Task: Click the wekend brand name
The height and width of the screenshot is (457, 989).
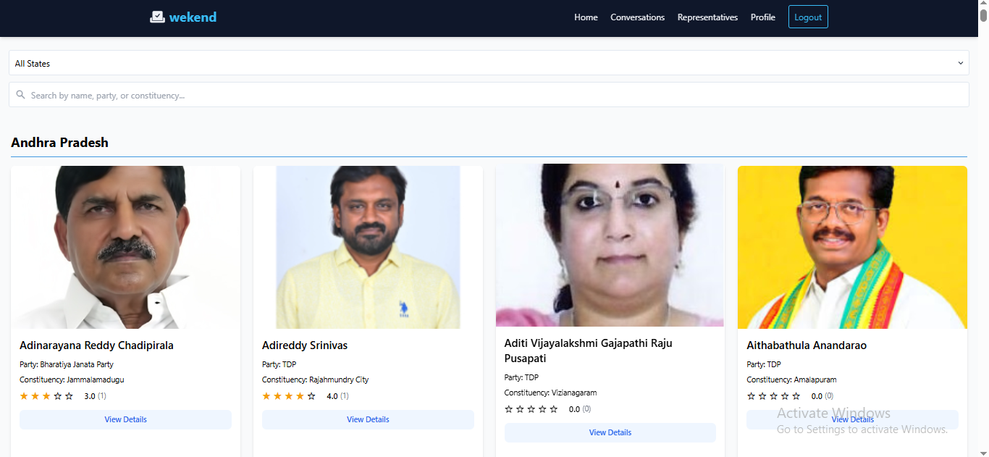Action: click(193, 17)
